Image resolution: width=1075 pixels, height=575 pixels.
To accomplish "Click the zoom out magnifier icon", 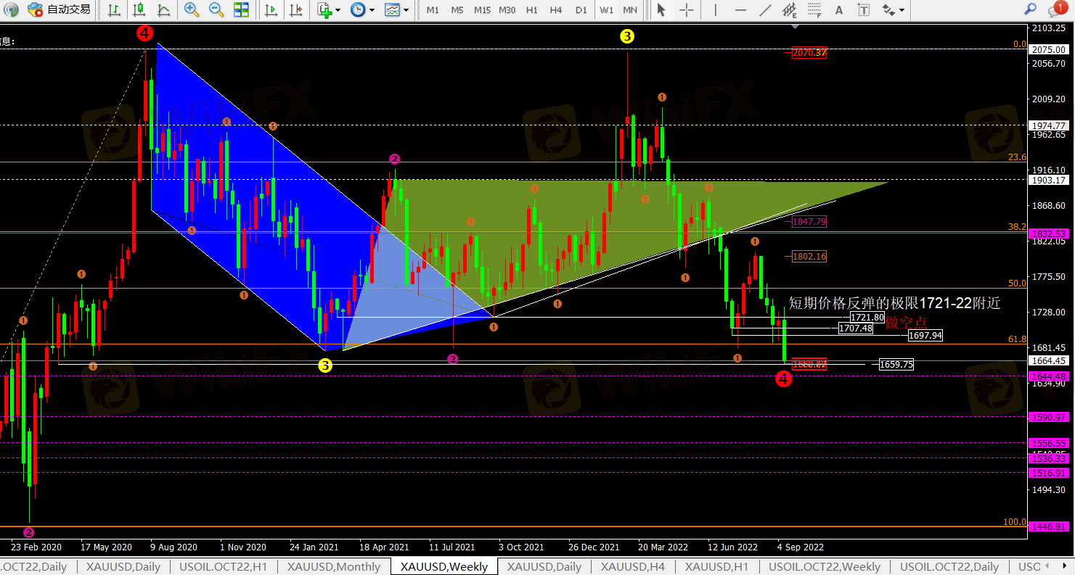I will click(x=216, y=10).
